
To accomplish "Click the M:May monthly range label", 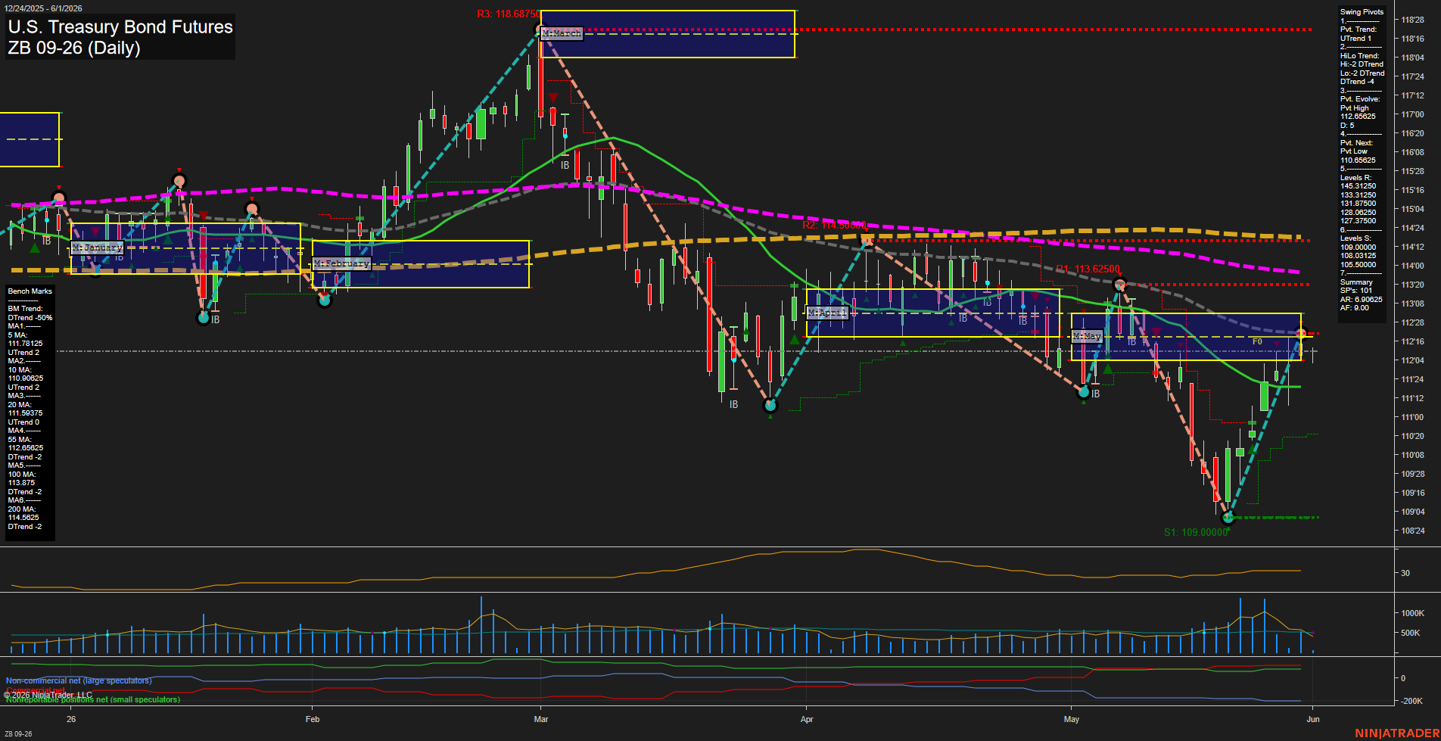I will pos(1087,336).
